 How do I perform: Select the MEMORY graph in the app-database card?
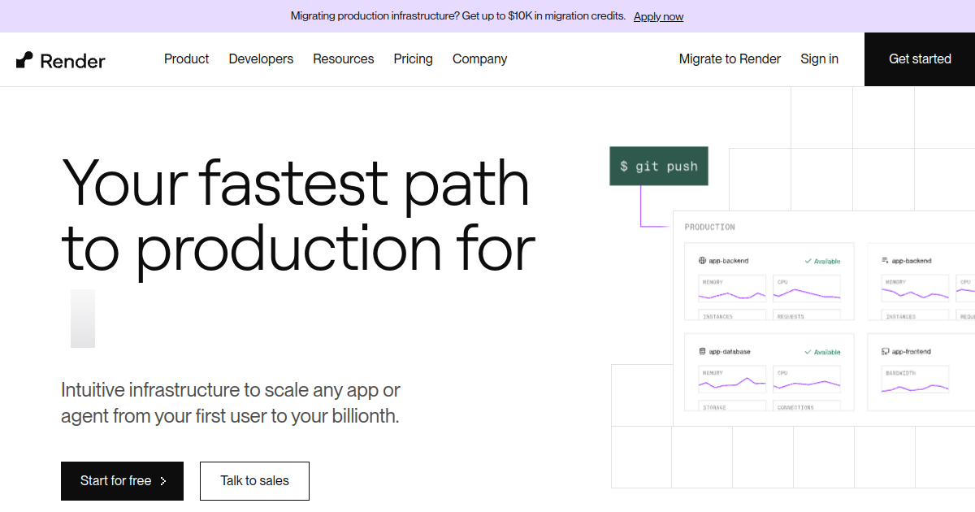pyautogui.click(x=733, y=381)
